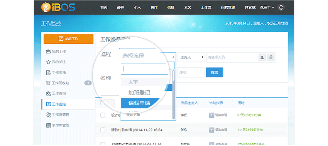Open 工作流 in top navigation

[206, 8]
